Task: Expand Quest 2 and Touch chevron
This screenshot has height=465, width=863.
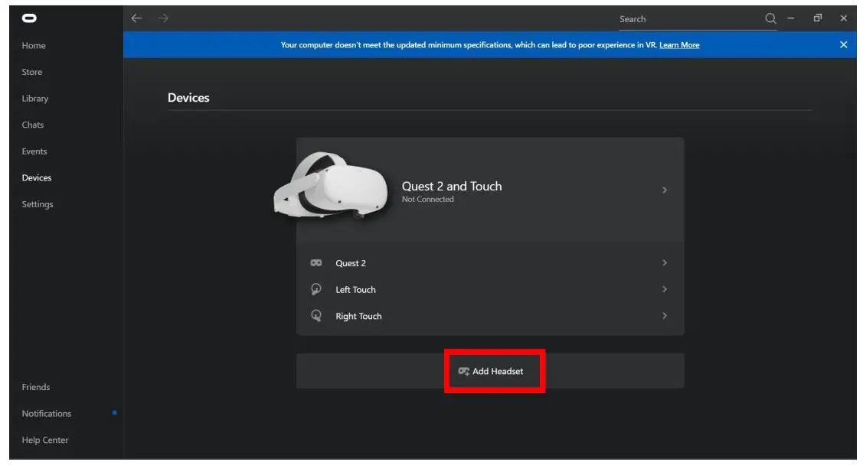Action: [664, 190]
